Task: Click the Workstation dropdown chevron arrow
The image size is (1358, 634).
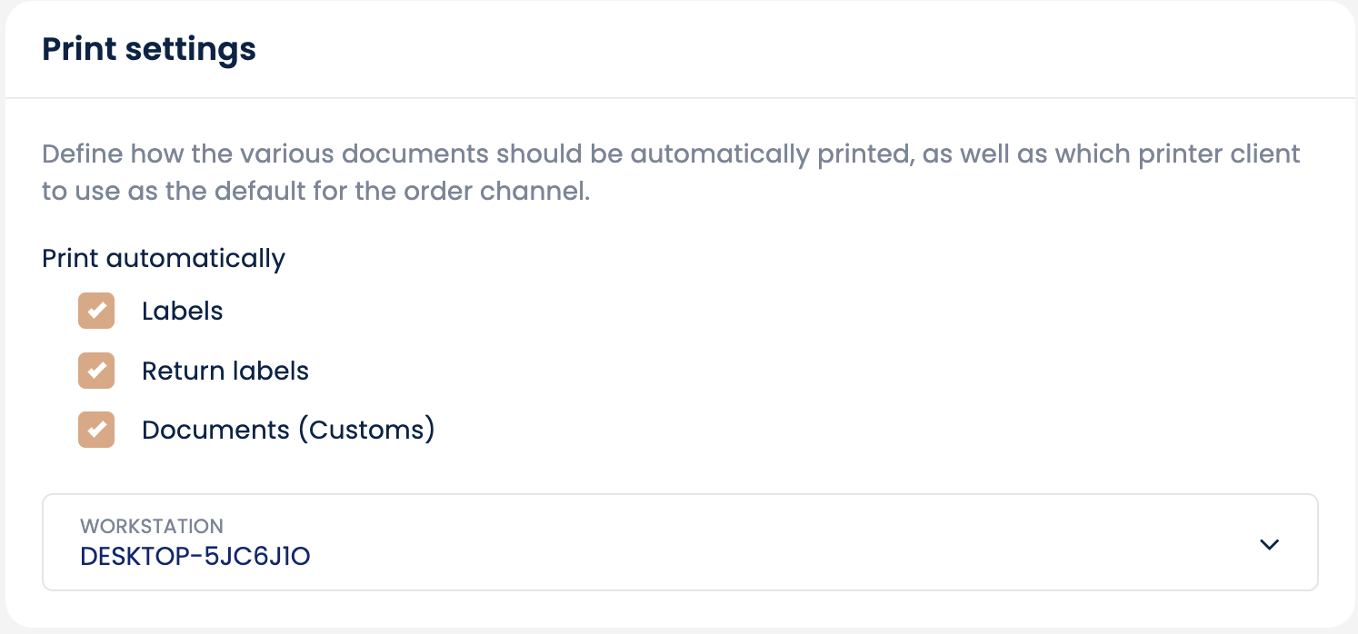Action: [1269, 544]
